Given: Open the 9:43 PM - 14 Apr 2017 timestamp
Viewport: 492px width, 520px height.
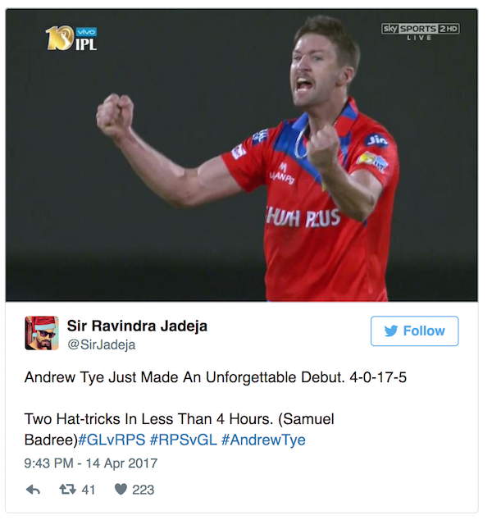Looking at the screenshot, I should click(x=91, y=463).
